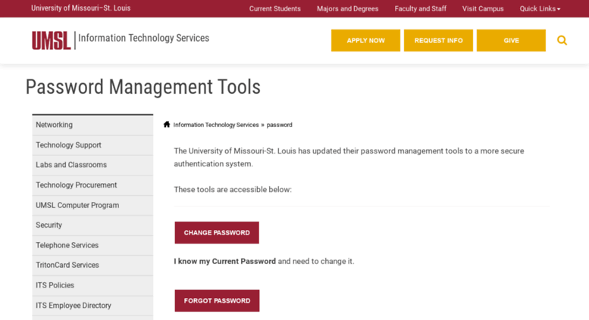589x320 pixels.
Task: Click the search magnifier icon
Action: pos(562,40)
